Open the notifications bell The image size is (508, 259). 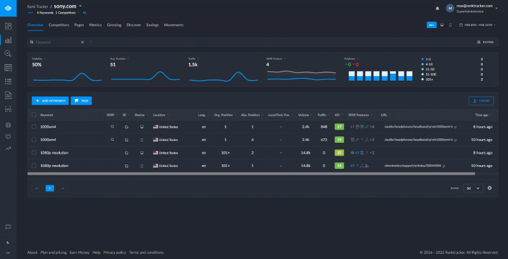438,8
